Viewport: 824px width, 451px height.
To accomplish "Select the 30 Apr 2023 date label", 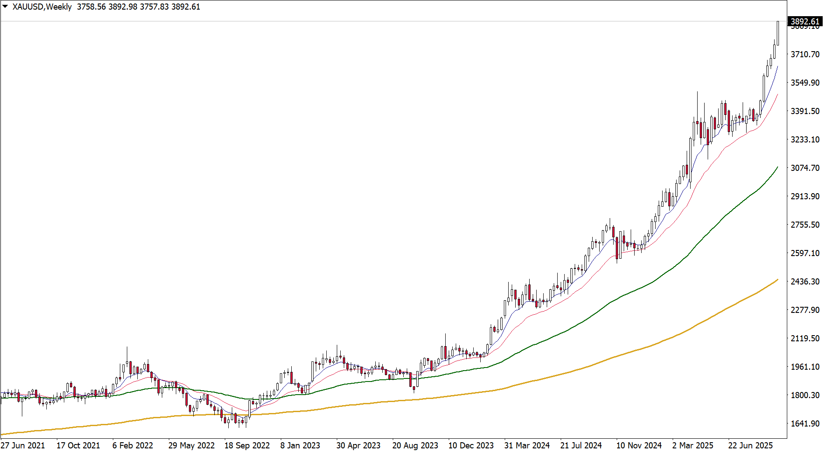I will tap(358, 445).
